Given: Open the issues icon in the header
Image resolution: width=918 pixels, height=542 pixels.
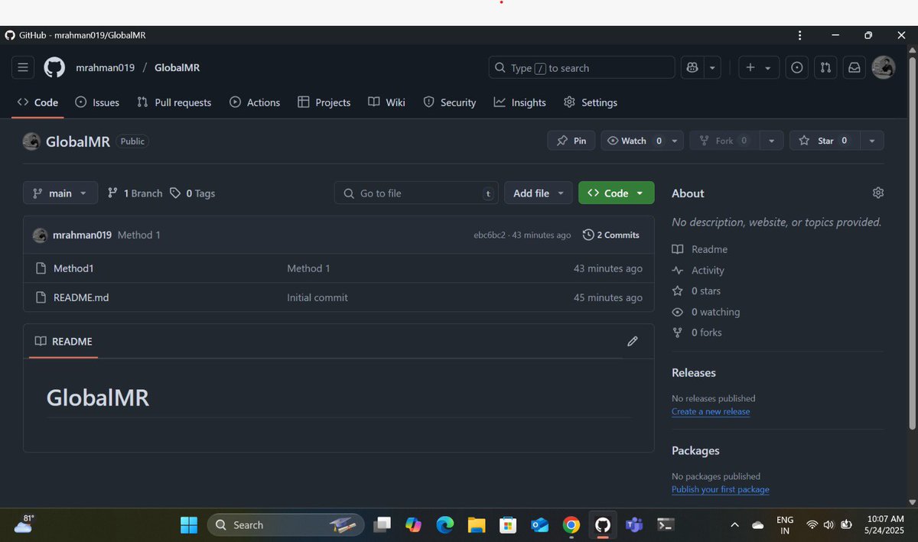Looking at the screenshot, I should click(797, 67).
